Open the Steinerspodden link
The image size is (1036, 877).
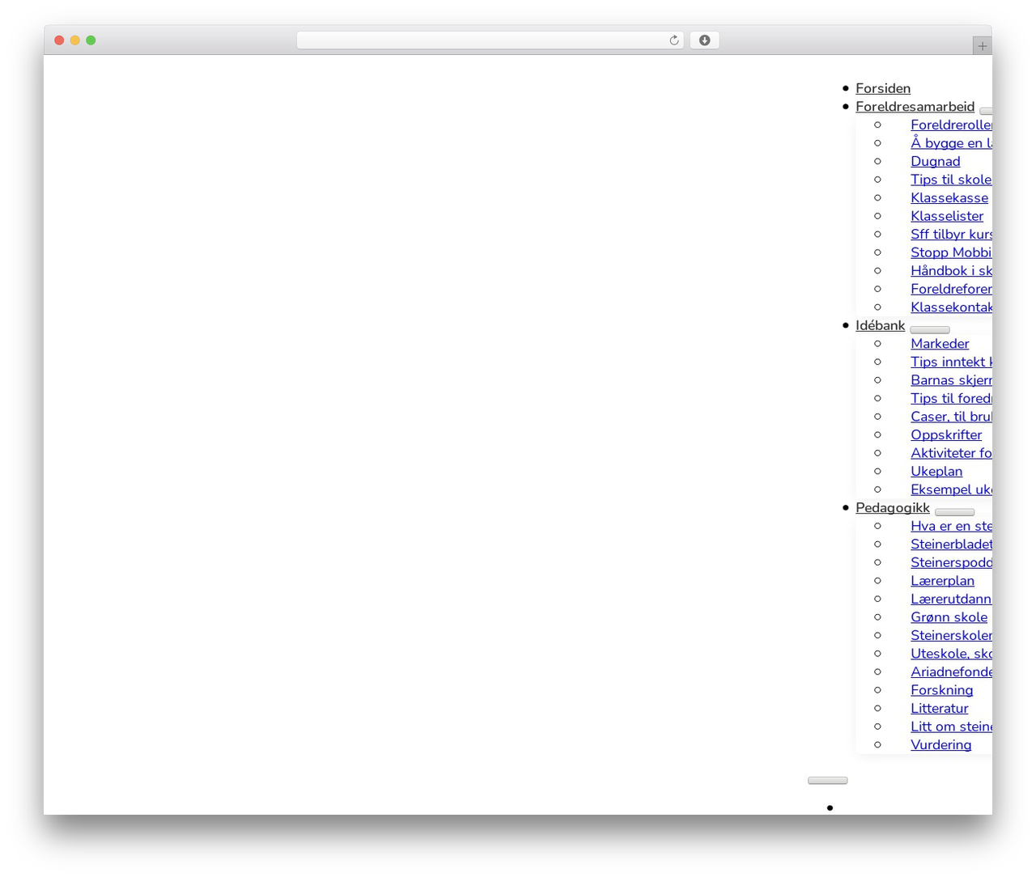tap(951, 562)
